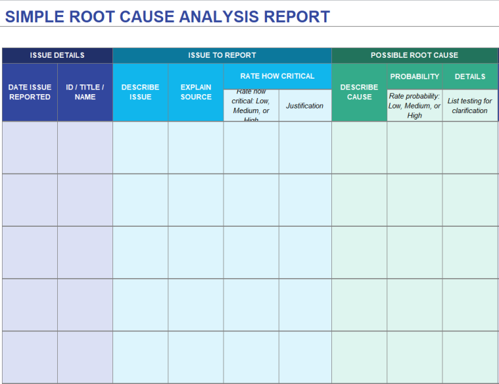This screenshot has height=384, width=499.
Task: Select the Justification subheader cell
Action: 305,105
